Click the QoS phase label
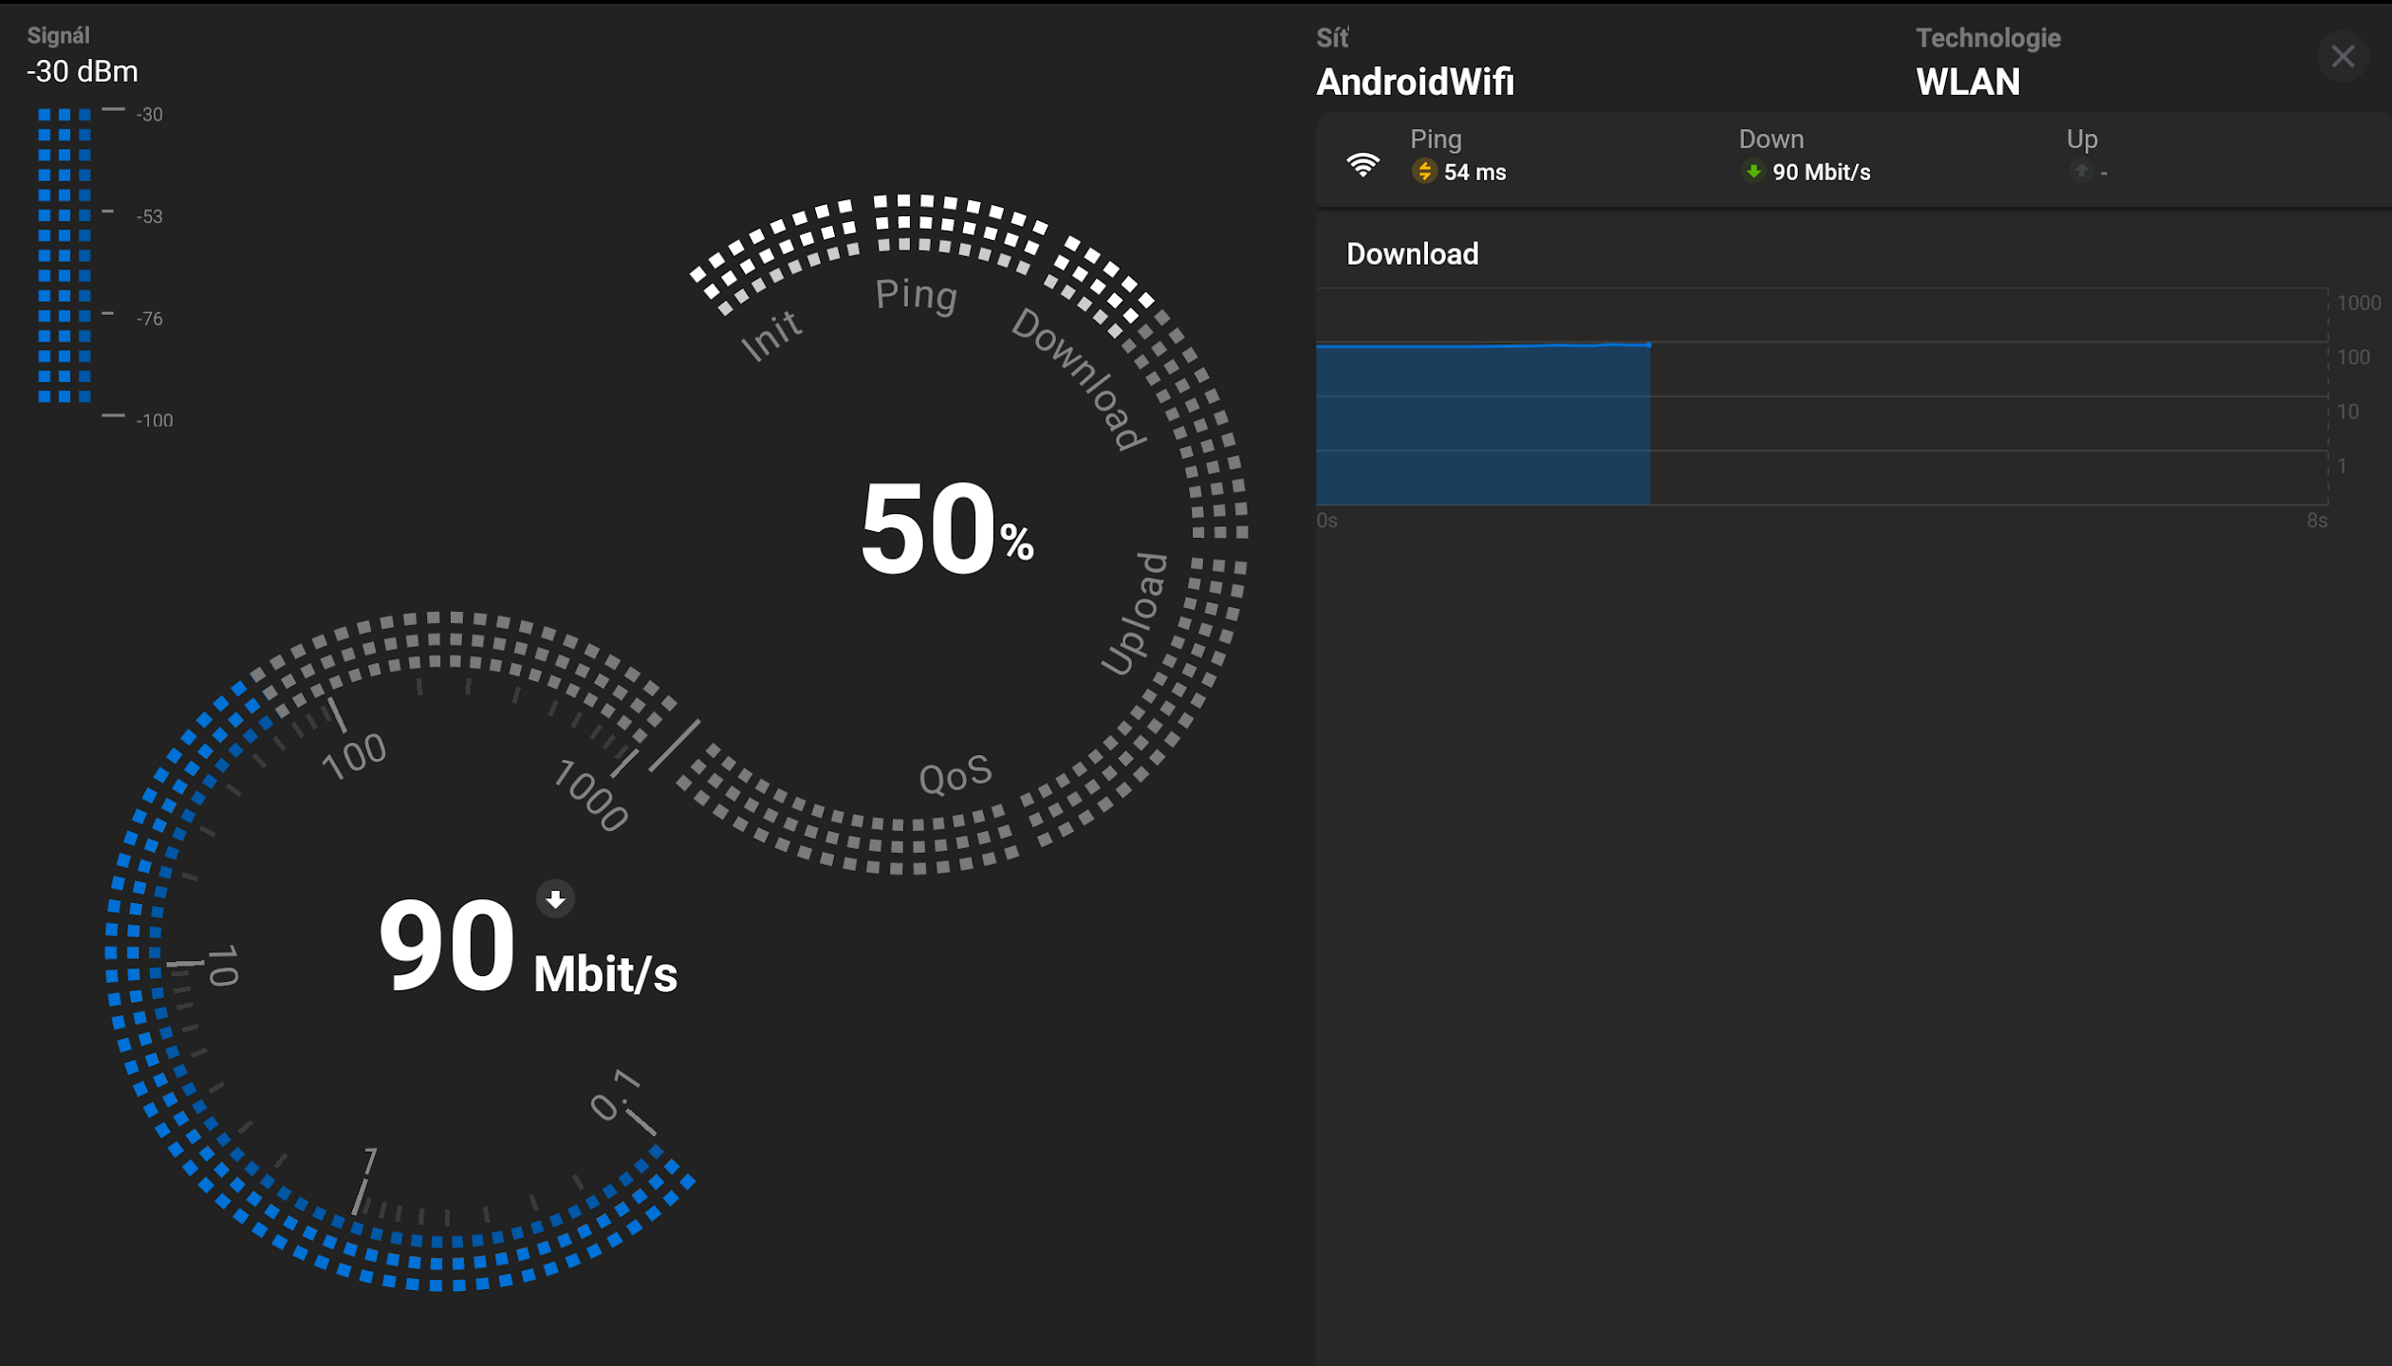Viewport: 2392px width, 1366px height. click(955, 775)
